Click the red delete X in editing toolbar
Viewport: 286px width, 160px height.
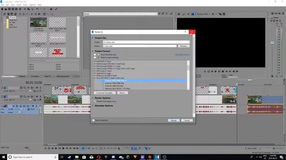pos(101,148)
